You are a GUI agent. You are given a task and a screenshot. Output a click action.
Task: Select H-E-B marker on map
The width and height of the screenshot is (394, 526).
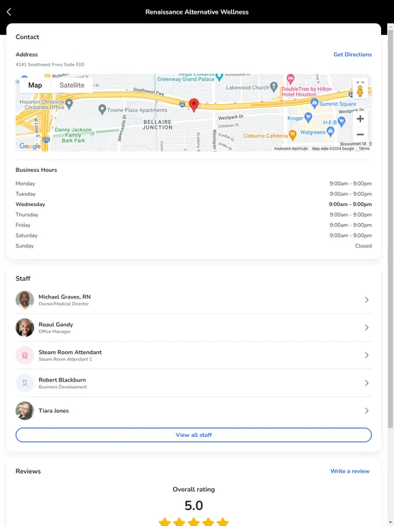point(341,122)
